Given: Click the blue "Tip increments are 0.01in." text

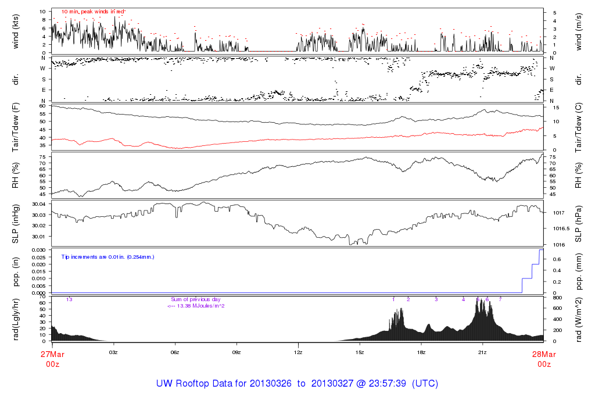Looking at the screenshot, I should pos(108,256).
